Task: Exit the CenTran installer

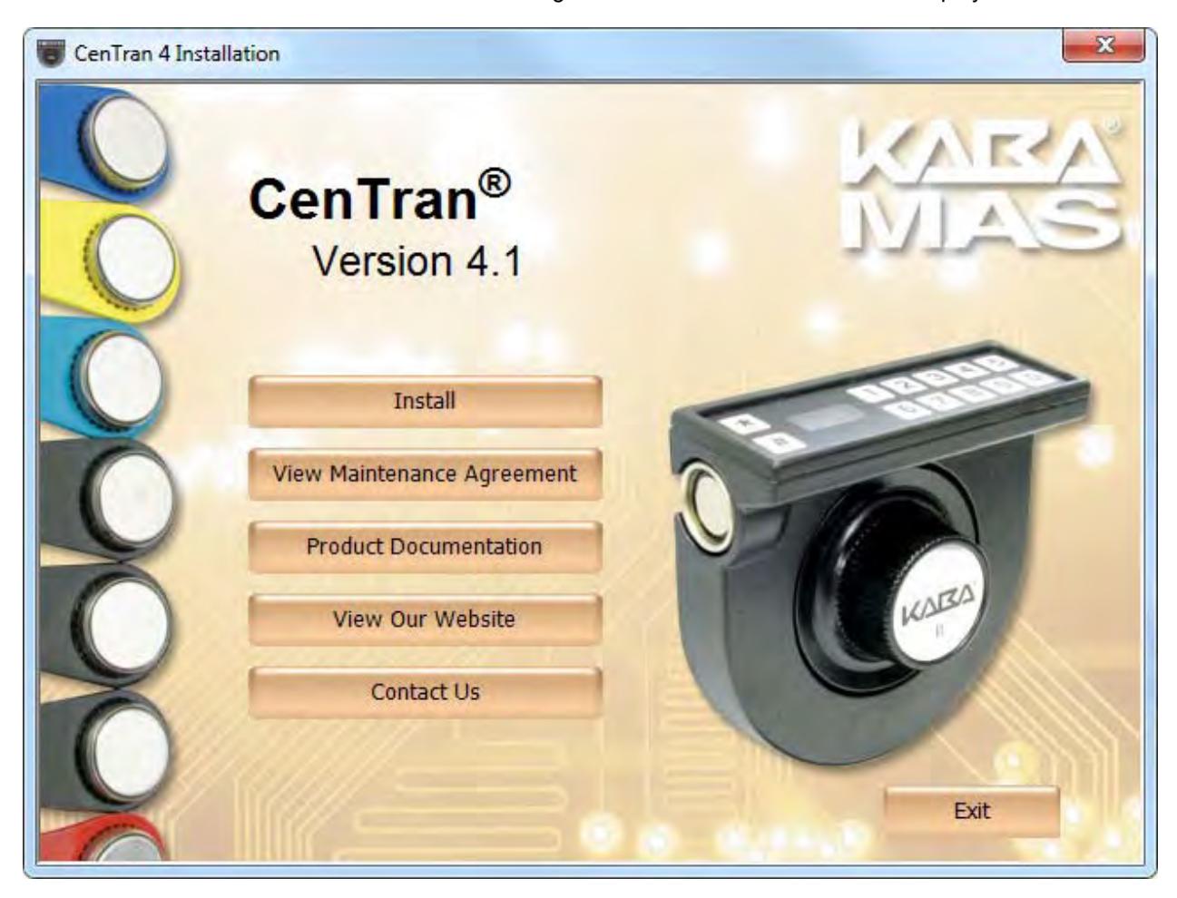Action: (x=972, y=811)
